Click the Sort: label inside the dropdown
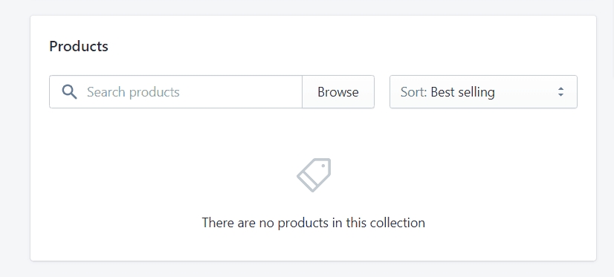 click(413, 92)
